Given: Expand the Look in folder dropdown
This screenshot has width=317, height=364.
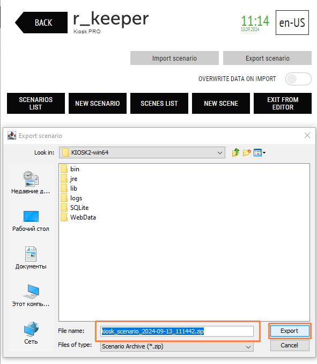Looking at the screenshot, I should (142, 152).
